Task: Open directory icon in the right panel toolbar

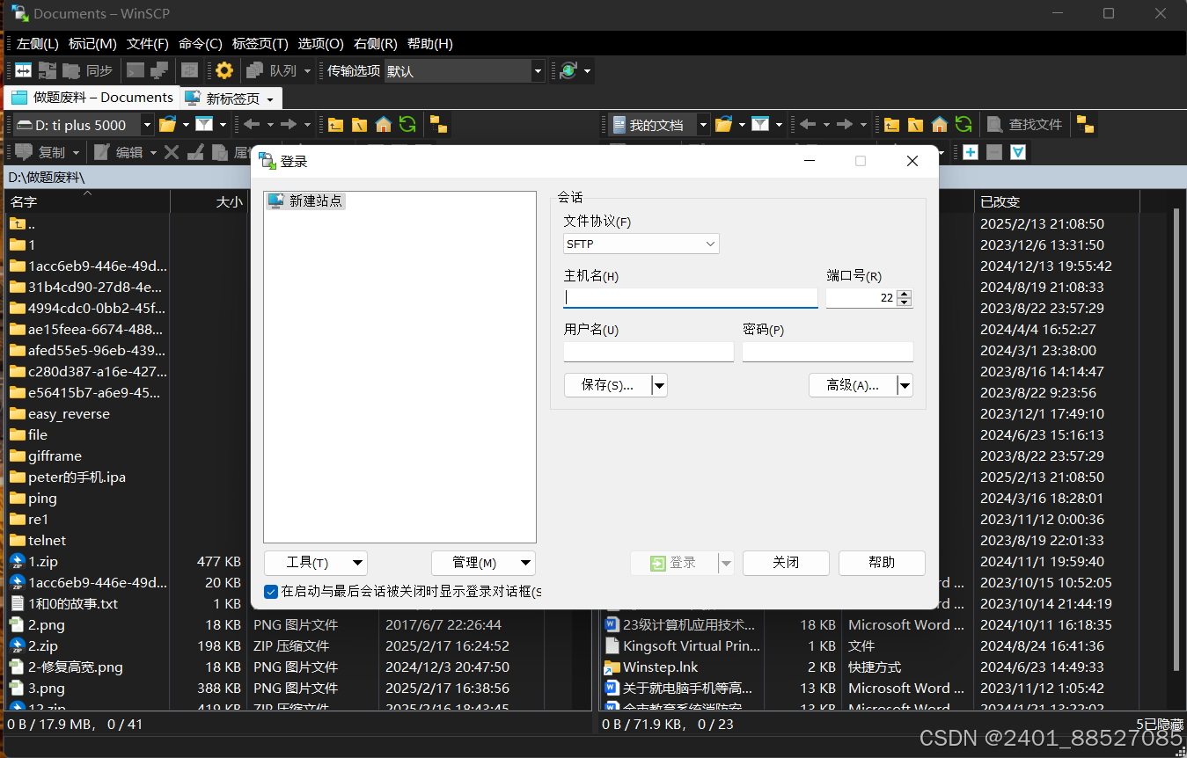Action: coord(724,125)
